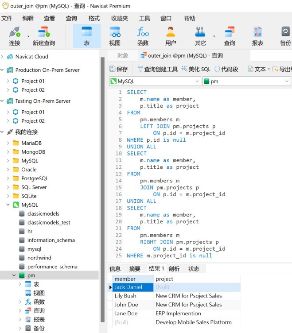Viewport: 292px width, 333px height.
Task: Select the Oracle folder
Action: click(x=29, y=170)
